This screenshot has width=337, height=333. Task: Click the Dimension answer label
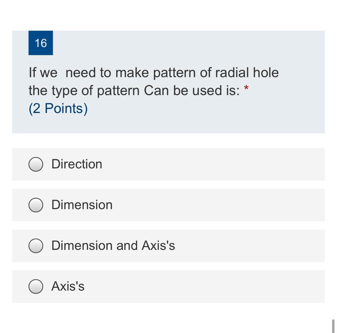[82, 205]
